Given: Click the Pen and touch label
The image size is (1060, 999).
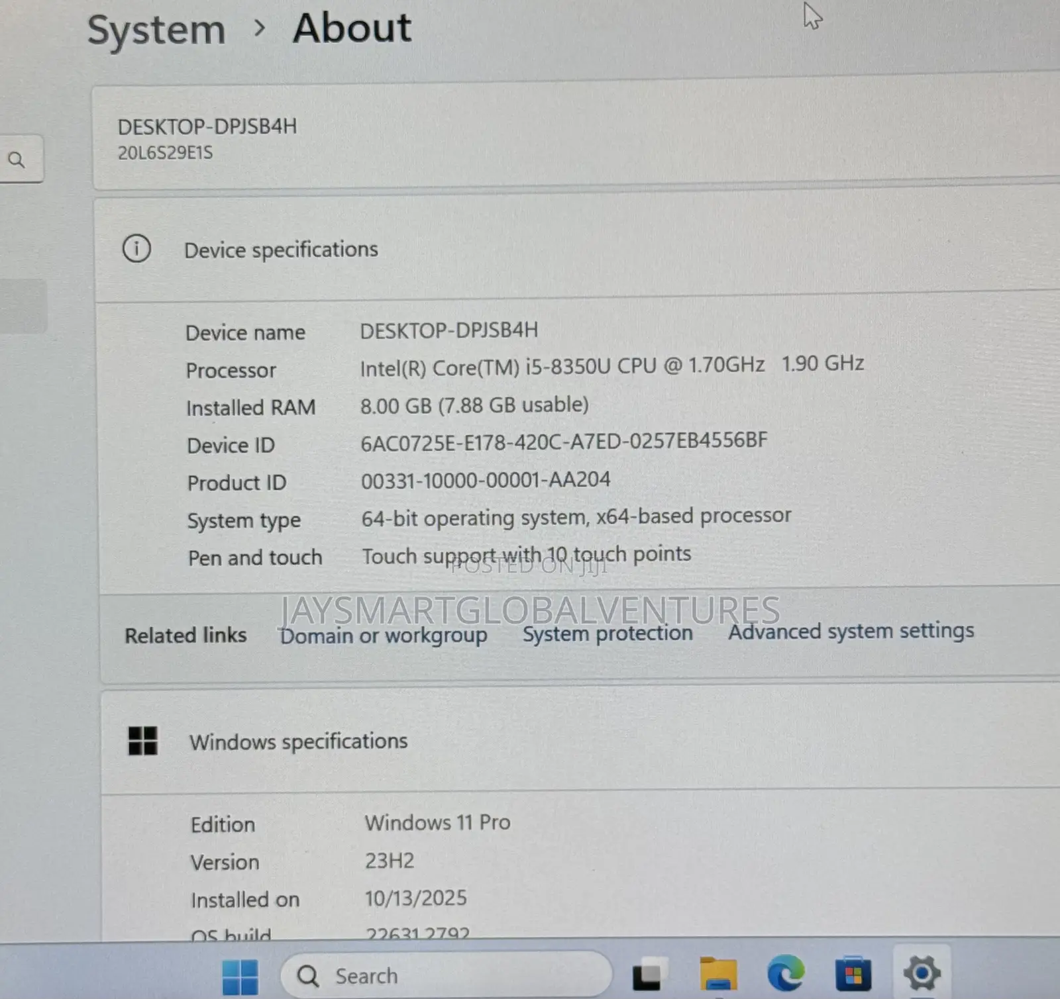Looking at the screenshot, I should pyautogui.click(x=255, y=558).
